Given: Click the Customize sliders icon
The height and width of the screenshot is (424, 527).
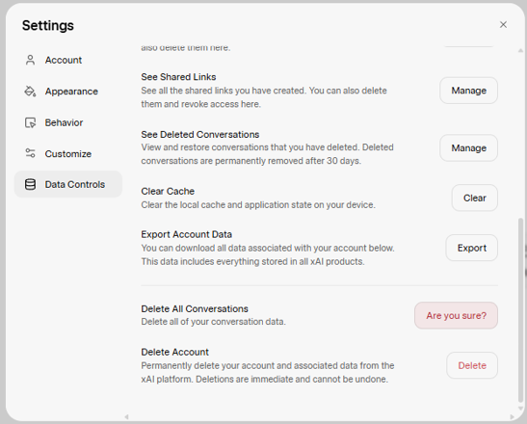Looking at the screenshot, I should [x=30, y=153].
